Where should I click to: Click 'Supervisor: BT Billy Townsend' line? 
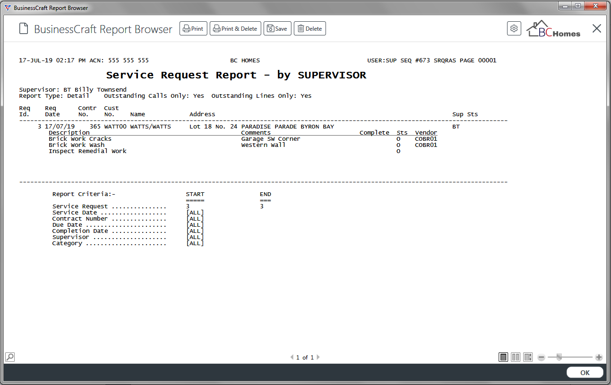click(73, 90)
